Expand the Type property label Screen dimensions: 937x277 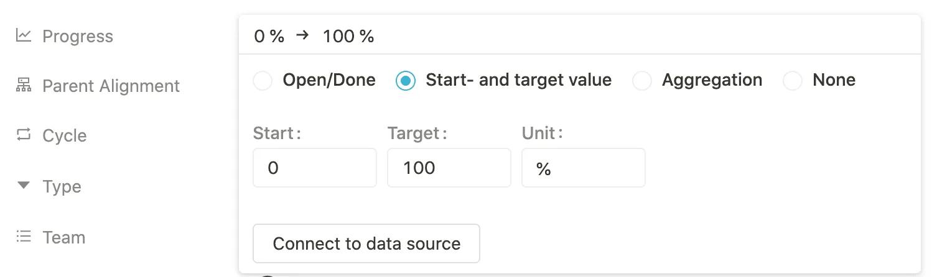pos(62,187)
